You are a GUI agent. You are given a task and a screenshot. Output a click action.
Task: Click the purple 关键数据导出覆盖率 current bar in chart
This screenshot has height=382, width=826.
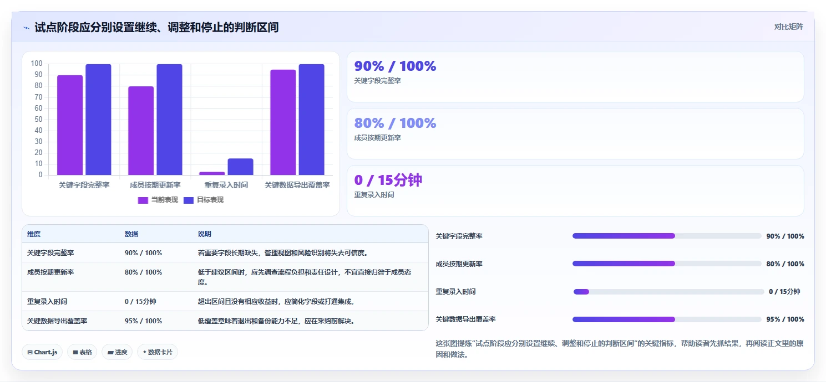point(283,122)
